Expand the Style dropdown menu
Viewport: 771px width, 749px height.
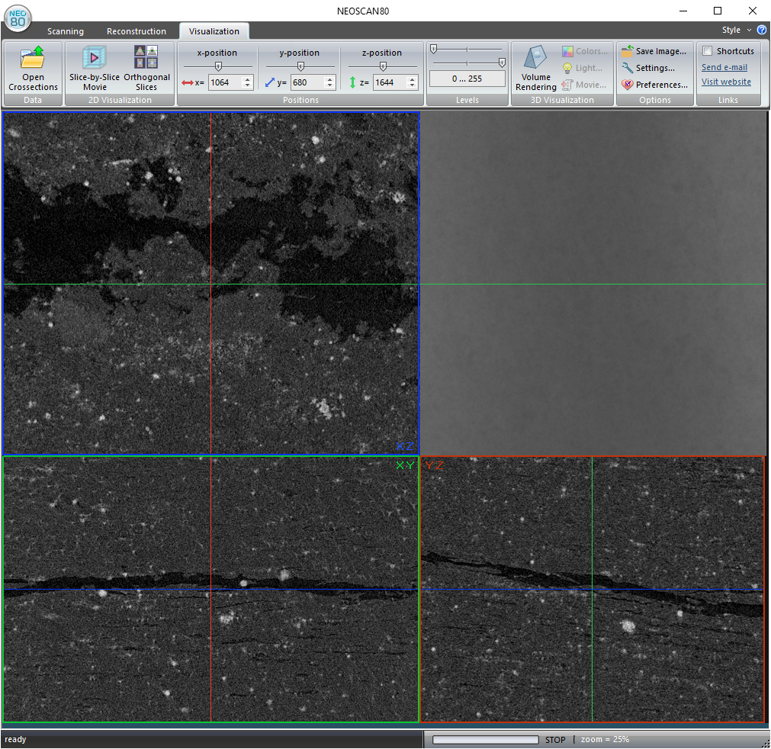pyautogui.click(x=736, y=31)
